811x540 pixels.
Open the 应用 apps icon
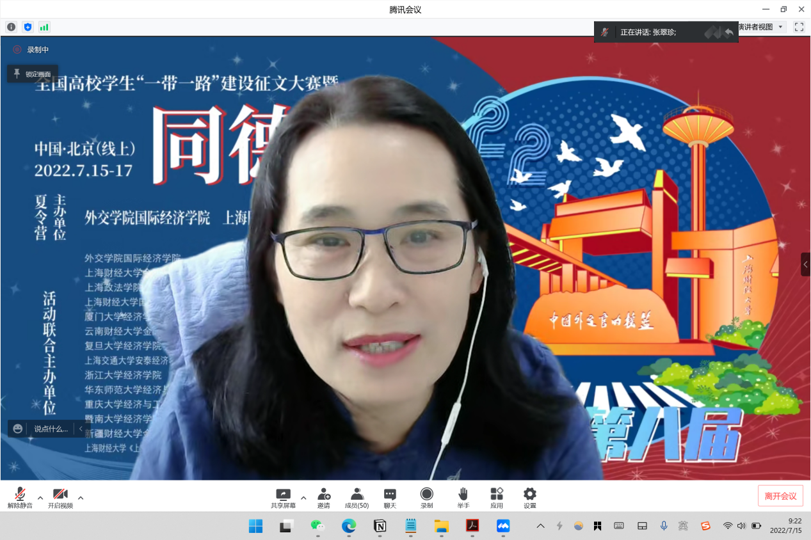tap(497, 497)
